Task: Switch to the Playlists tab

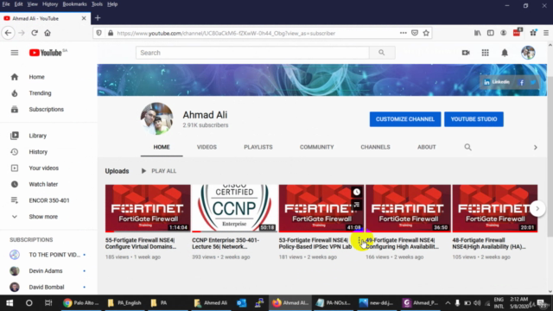Action: (258, 147)
